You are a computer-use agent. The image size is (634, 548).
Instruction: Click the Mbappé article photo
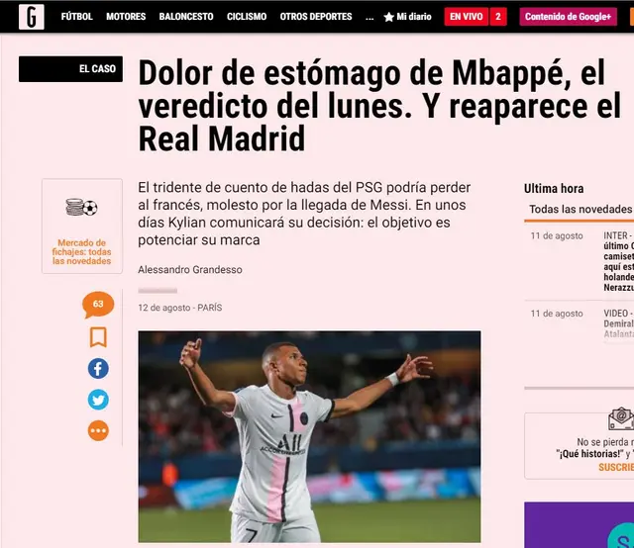tap(309, 436)
